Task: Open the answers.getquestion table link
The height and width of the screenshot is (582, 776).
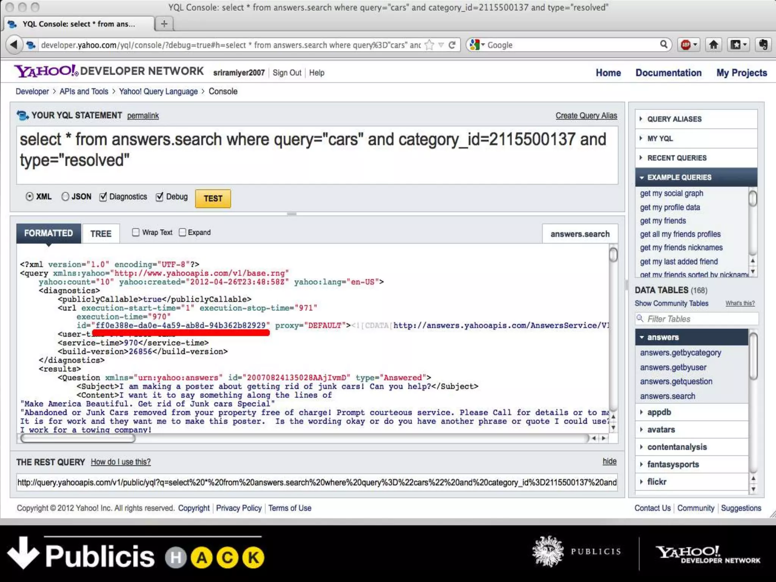Action: click(x=676, y=382)
